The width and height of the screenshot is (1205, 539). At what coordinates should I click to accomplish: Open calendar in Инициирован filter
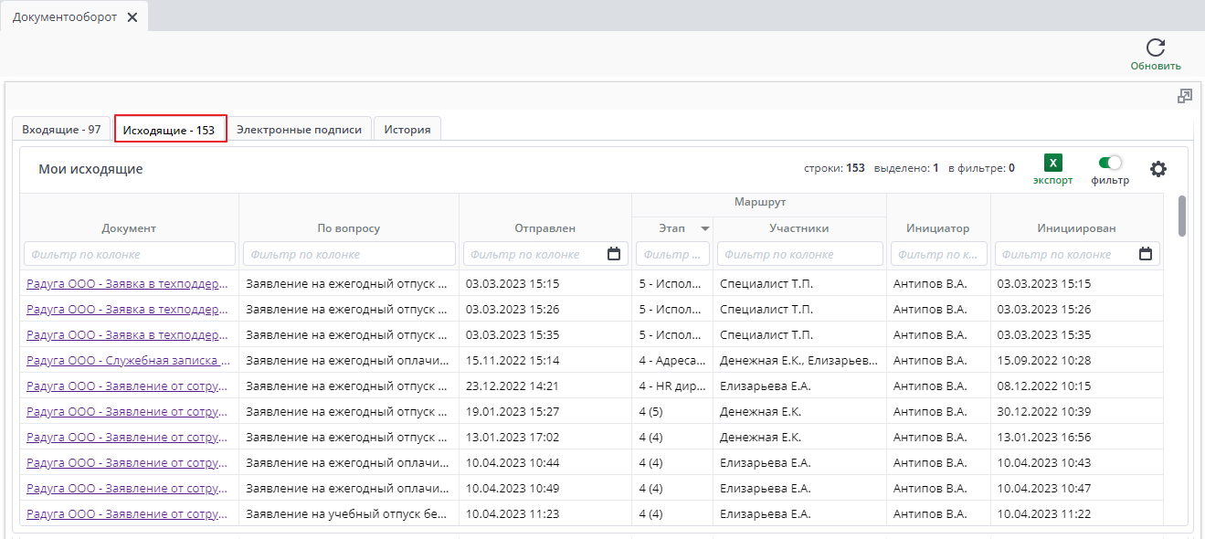1146,254
